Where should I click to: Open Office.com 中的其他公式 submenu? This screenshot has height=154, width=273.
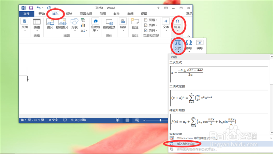(x=220, y=138)
